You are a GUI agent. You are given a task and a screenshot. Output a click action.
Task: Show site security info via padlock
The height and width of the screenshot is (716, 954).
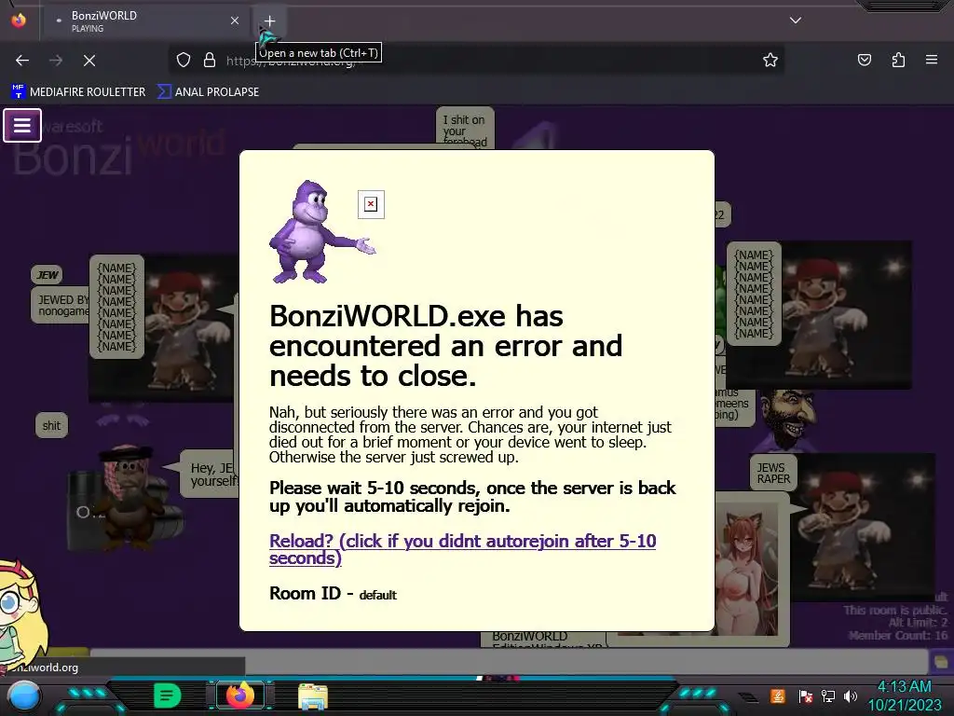210,60
